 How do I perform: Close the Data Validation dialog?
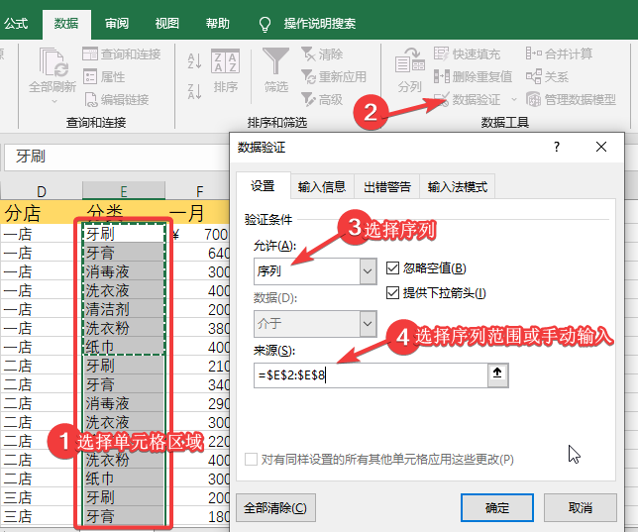point(601,147)
